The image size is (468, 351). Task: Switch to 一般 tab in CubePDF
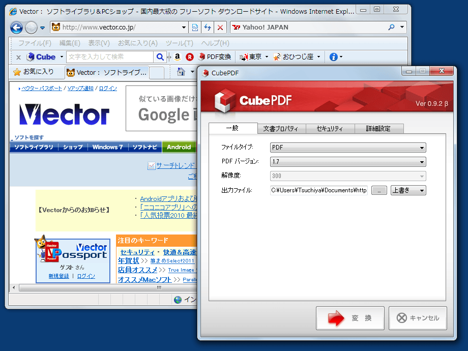[233, 128]
